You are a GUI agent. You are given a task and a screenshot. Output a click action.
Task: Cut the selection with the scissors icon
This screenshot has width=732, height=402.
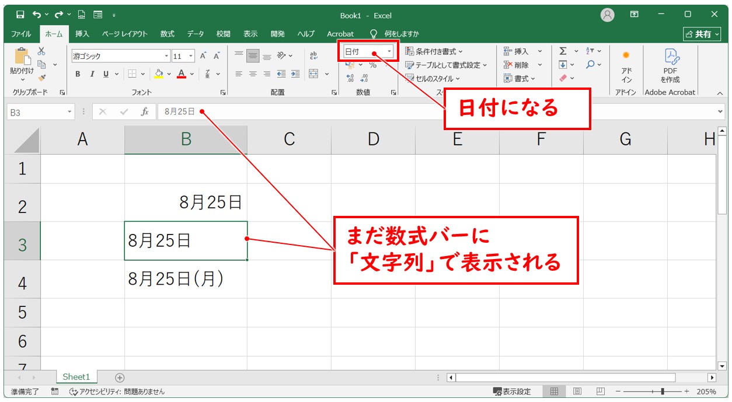[x=41, y=51]
